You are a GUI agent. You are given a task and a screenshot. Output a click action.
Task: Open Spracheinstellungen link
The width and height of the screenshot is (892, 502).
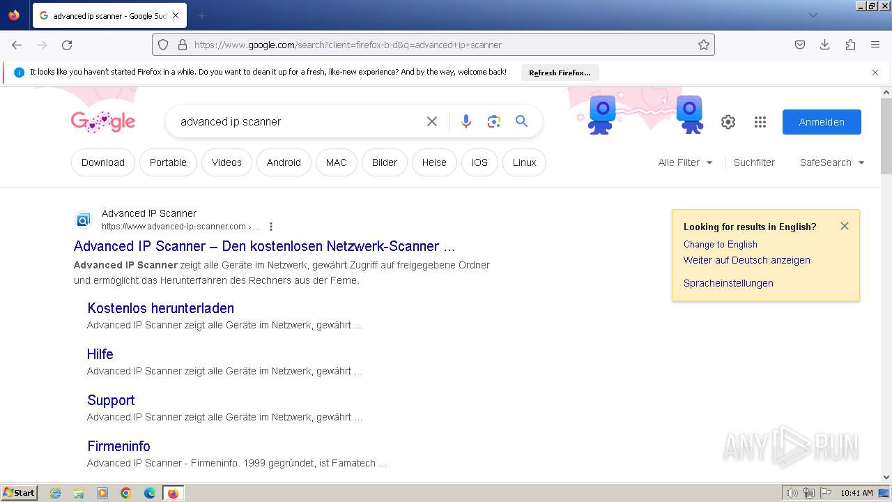point(728,283)
